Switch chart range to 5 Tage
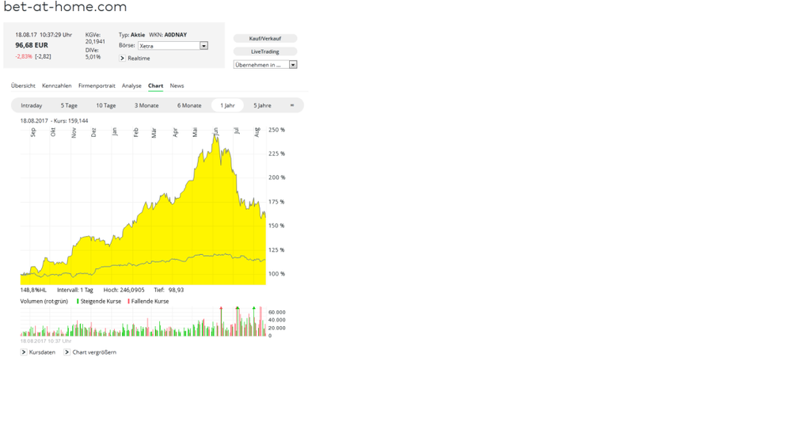Screen dimensions: 791x445 69,105
